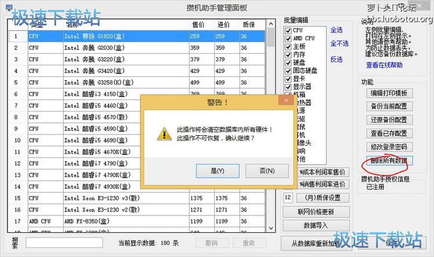Toggle the 显卡 checkbox
Image resolution: width=434 pixels, height=257 pixels.
pos(288,79)
